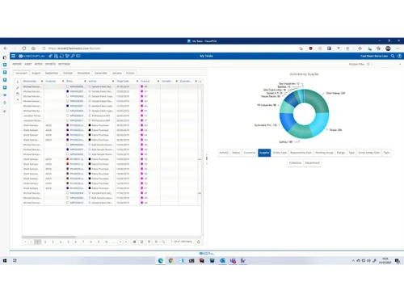Group the chart by Working Group
Image resolution: width=404 pixels, height=303 pixels.
[x=324, y=153]
